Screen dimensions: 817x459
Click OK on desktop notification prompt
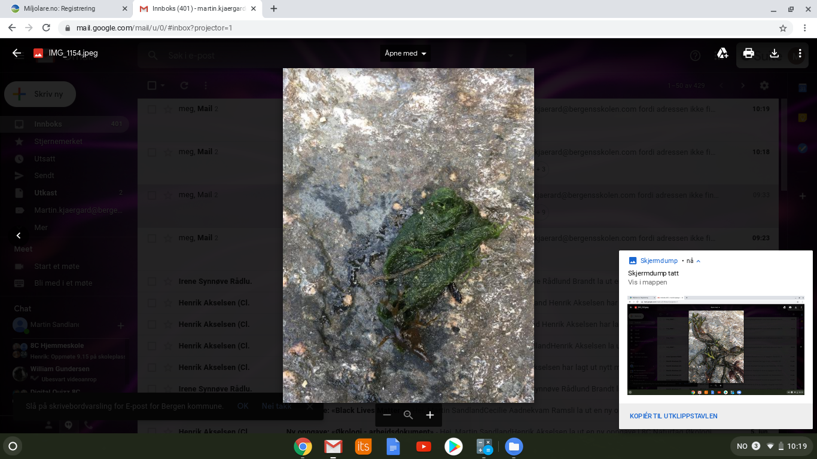(x=243, y=406)
